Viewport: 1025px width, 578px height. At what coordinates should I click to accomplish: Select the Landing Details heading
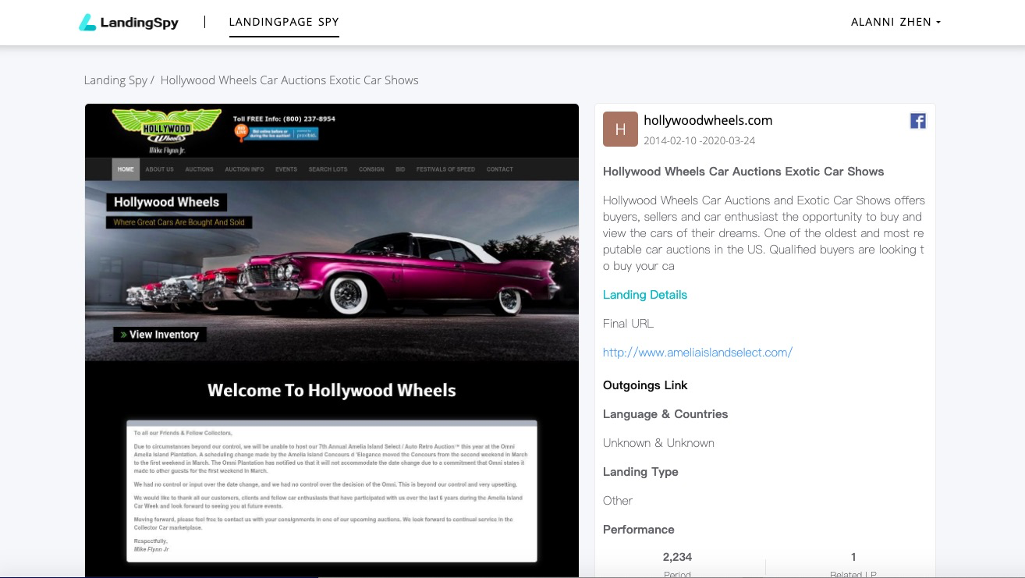(645, 295)
